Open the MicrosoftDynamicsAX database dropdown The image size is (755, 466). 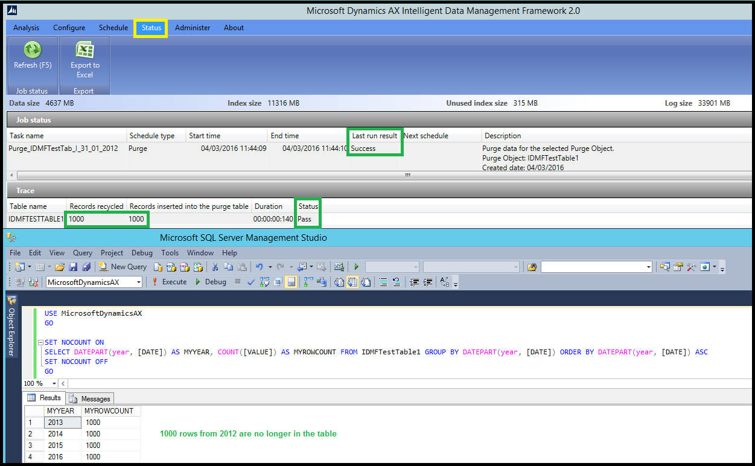(139, 282)
